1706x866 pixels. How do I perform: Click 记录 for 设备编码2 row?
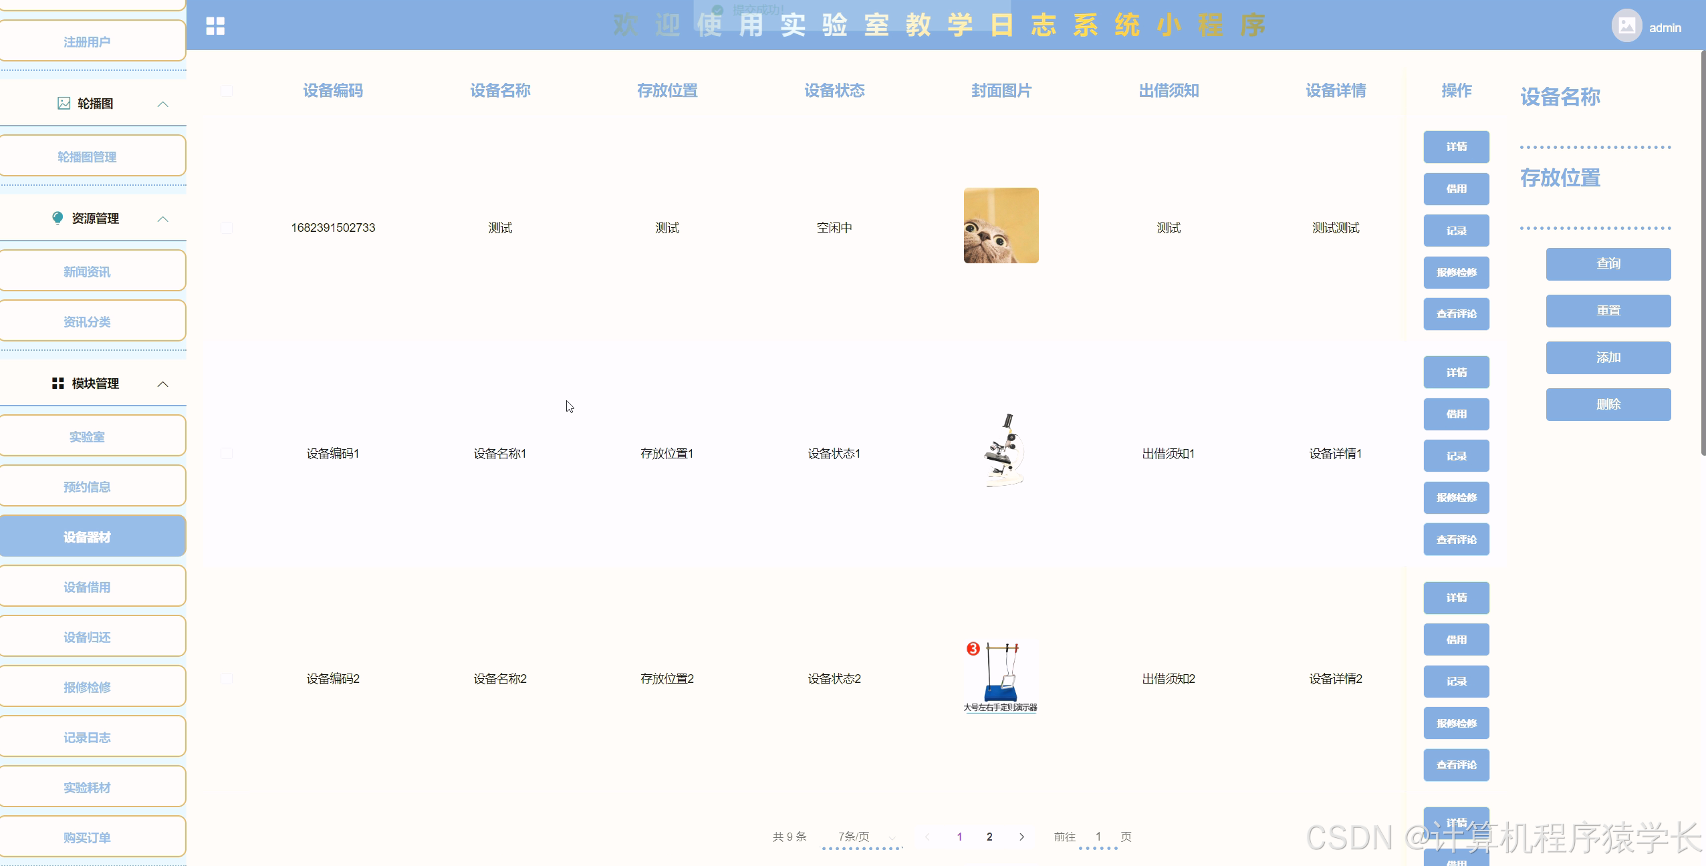pyautogui.click(x=1457, y=682)
